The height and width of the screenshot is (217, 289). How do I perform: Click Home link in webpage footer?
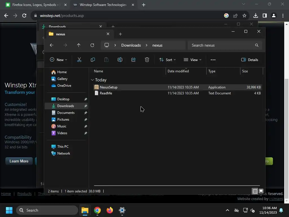(6, 194)
